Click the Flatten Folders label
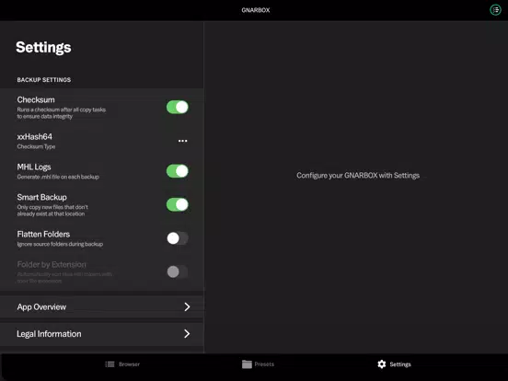This screenshot has height=381, width=508. click(x=43, y=235)
